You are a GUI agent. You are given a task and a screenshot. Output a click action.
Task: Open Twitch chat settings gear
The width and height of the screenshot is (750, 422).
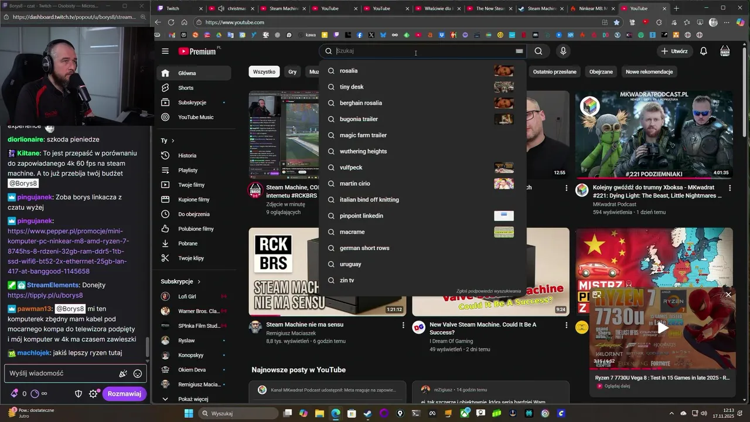[93, 394]
